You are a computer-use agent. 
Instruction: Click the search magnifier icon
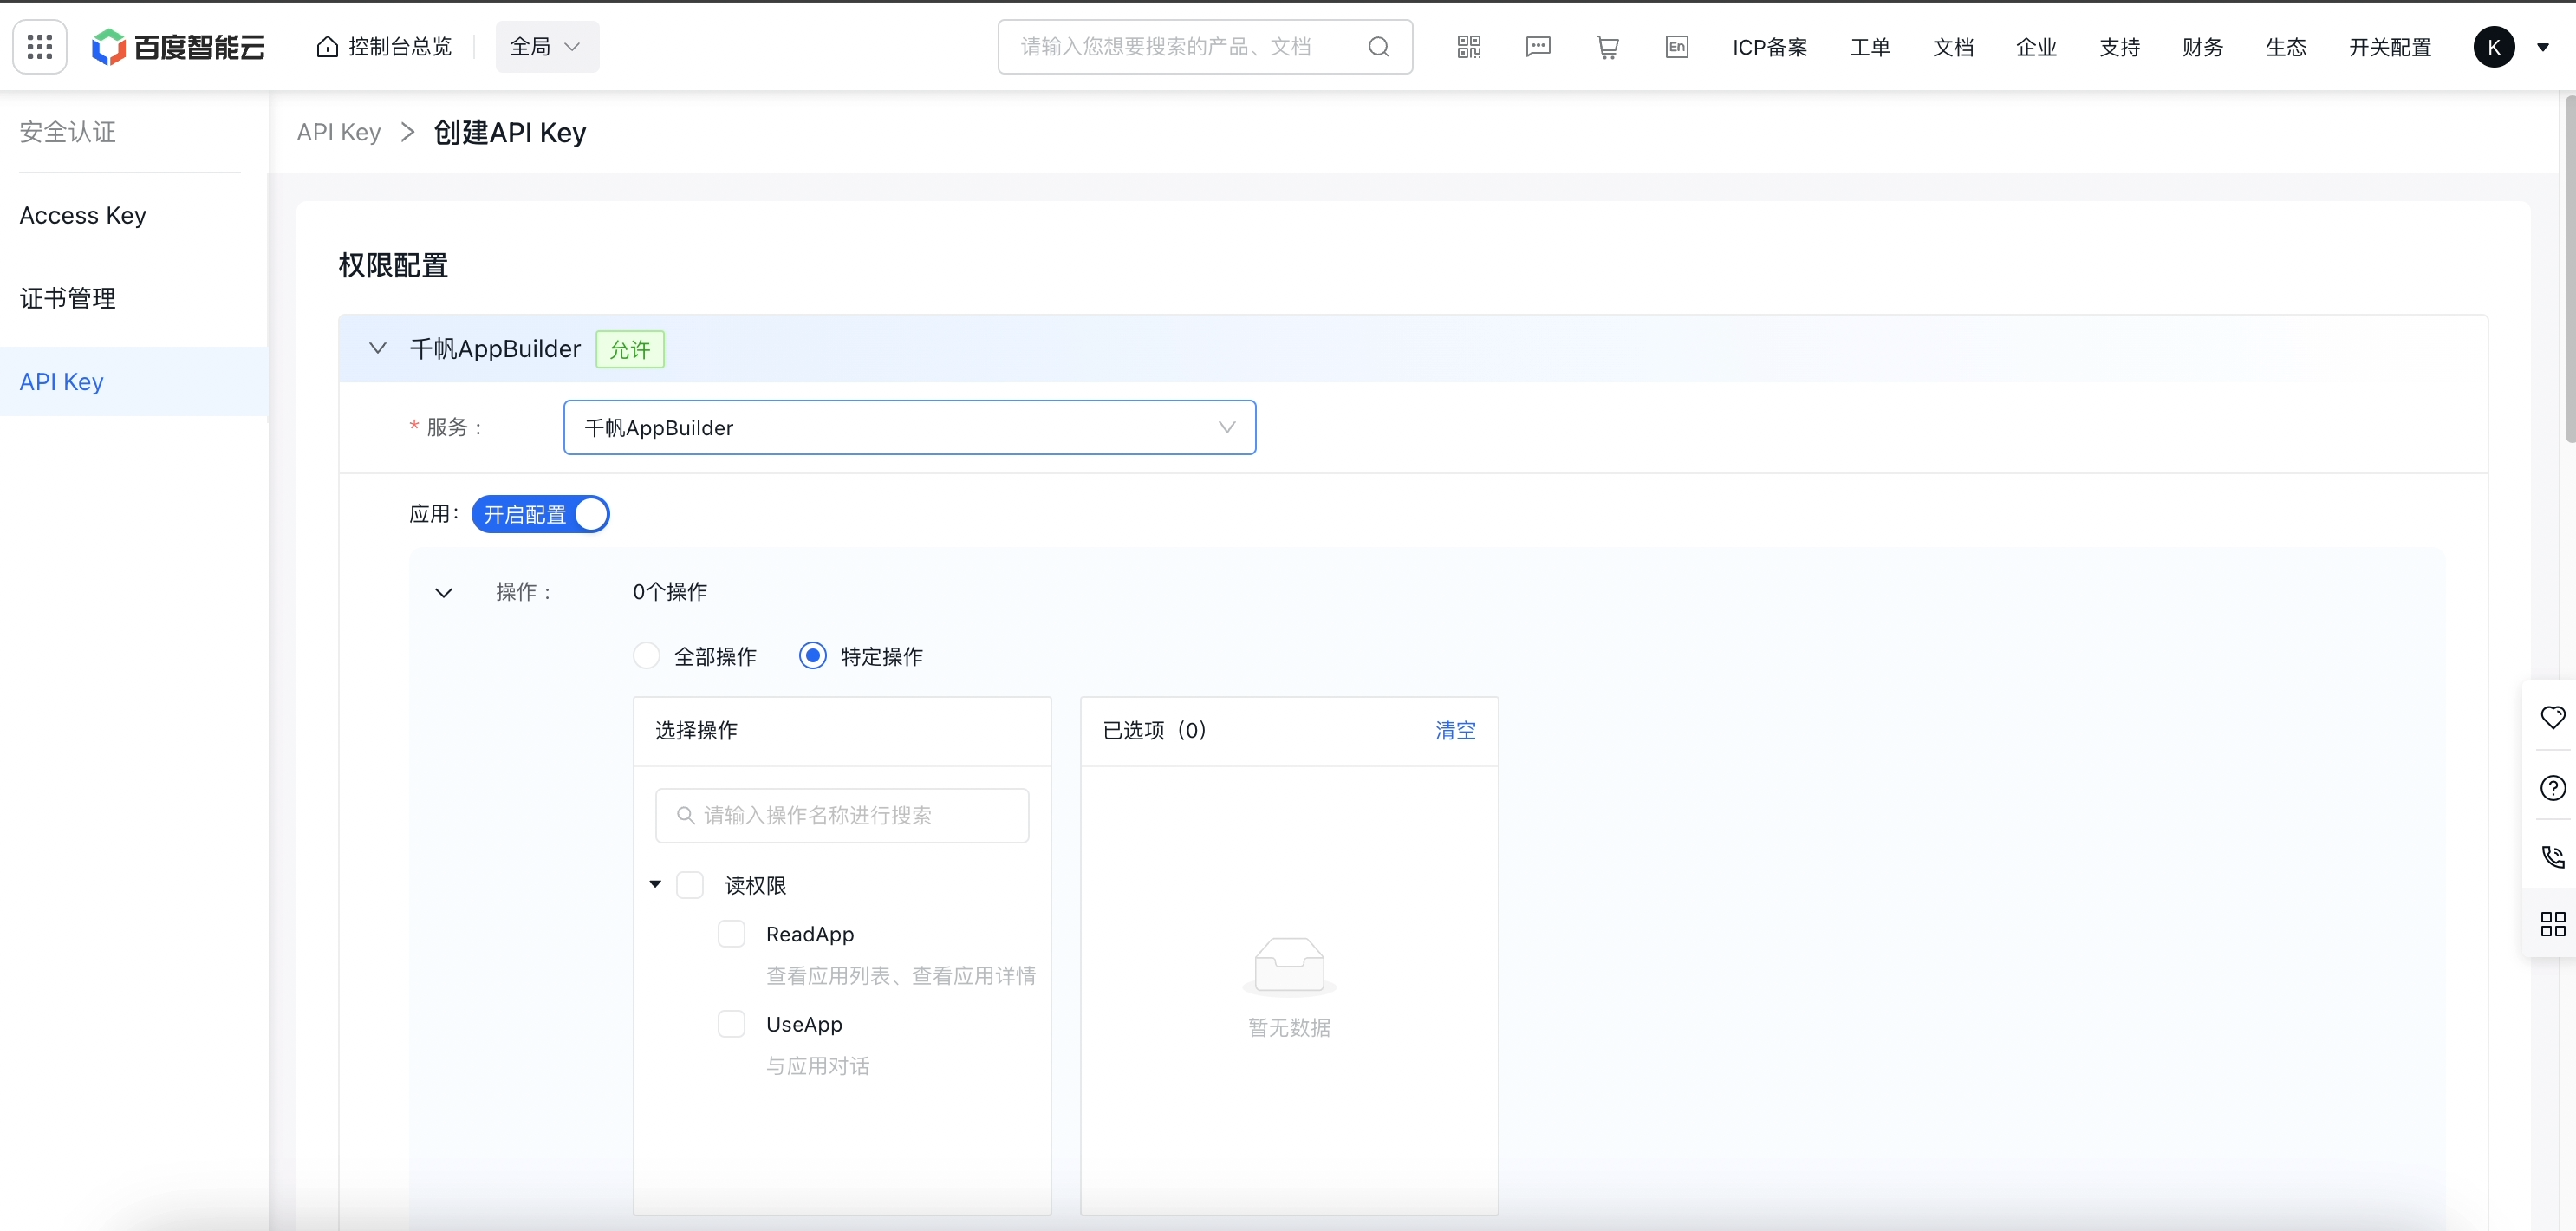(x=1379, y=47)
